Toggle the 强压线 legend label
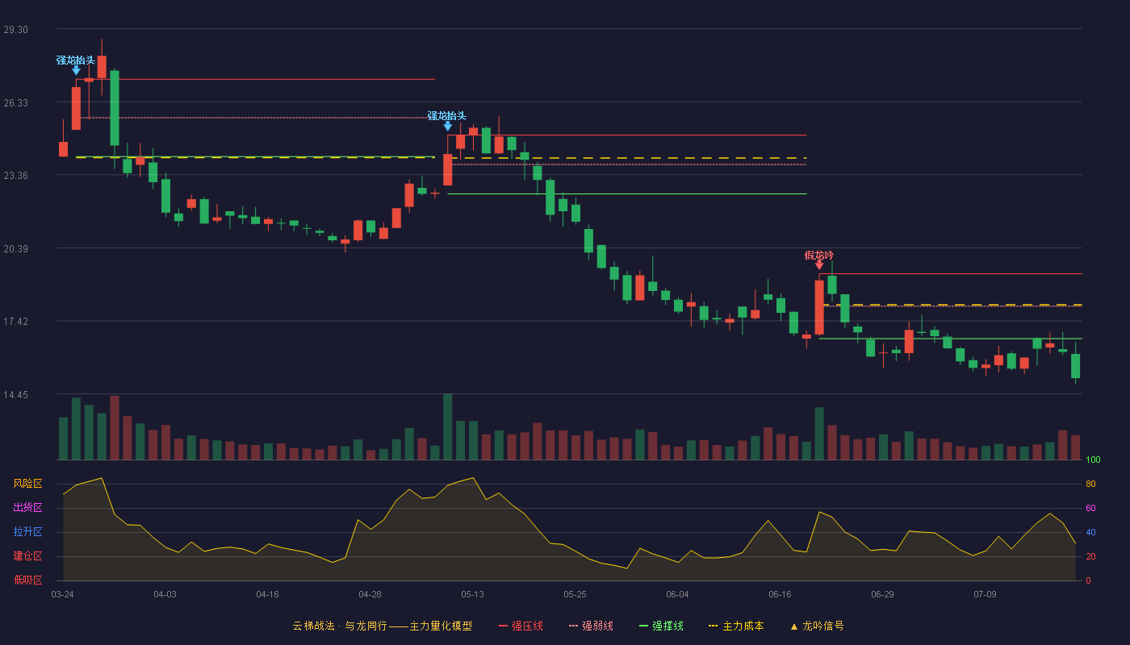Viewport: 1130px width, 645px height. (x=527, y=626)
